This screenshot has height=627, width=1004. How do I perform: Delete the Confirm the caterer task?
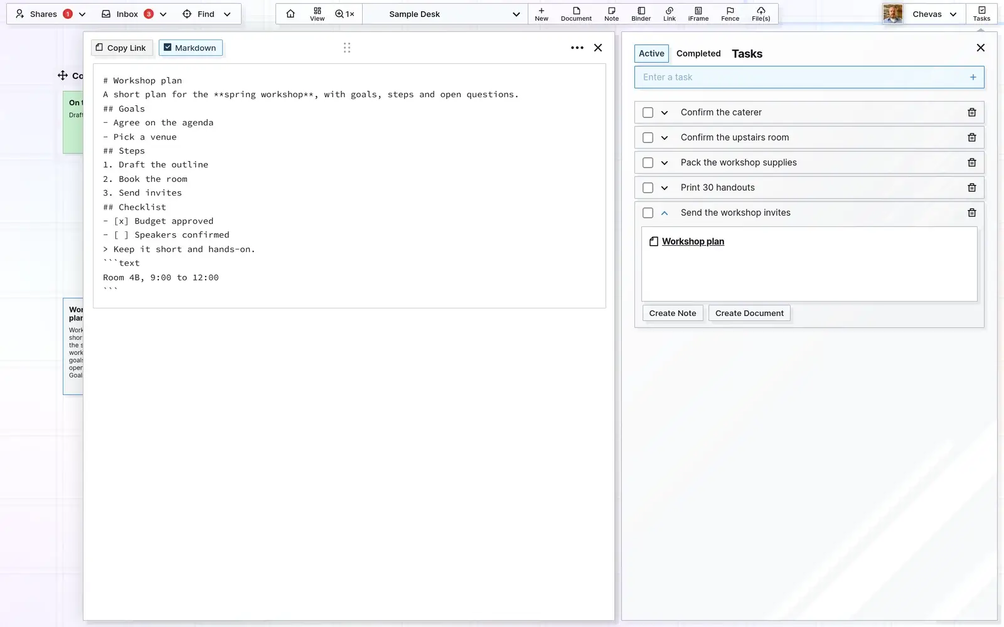coord(972,112)
